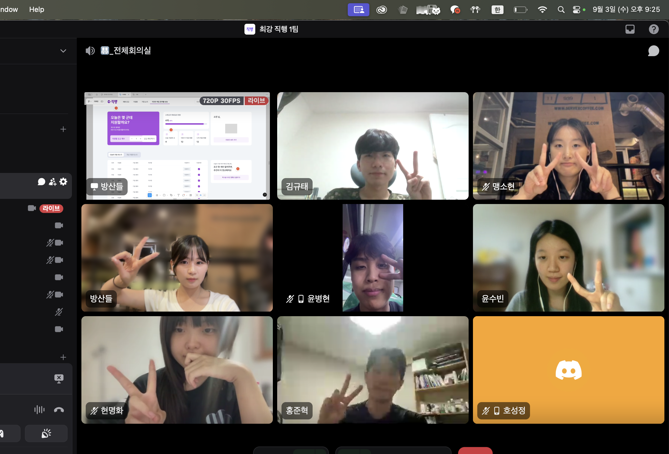Screen dimensions: 669x454
Task: Disconnect from voice with the hang-up icon
Action: point(59,410)
